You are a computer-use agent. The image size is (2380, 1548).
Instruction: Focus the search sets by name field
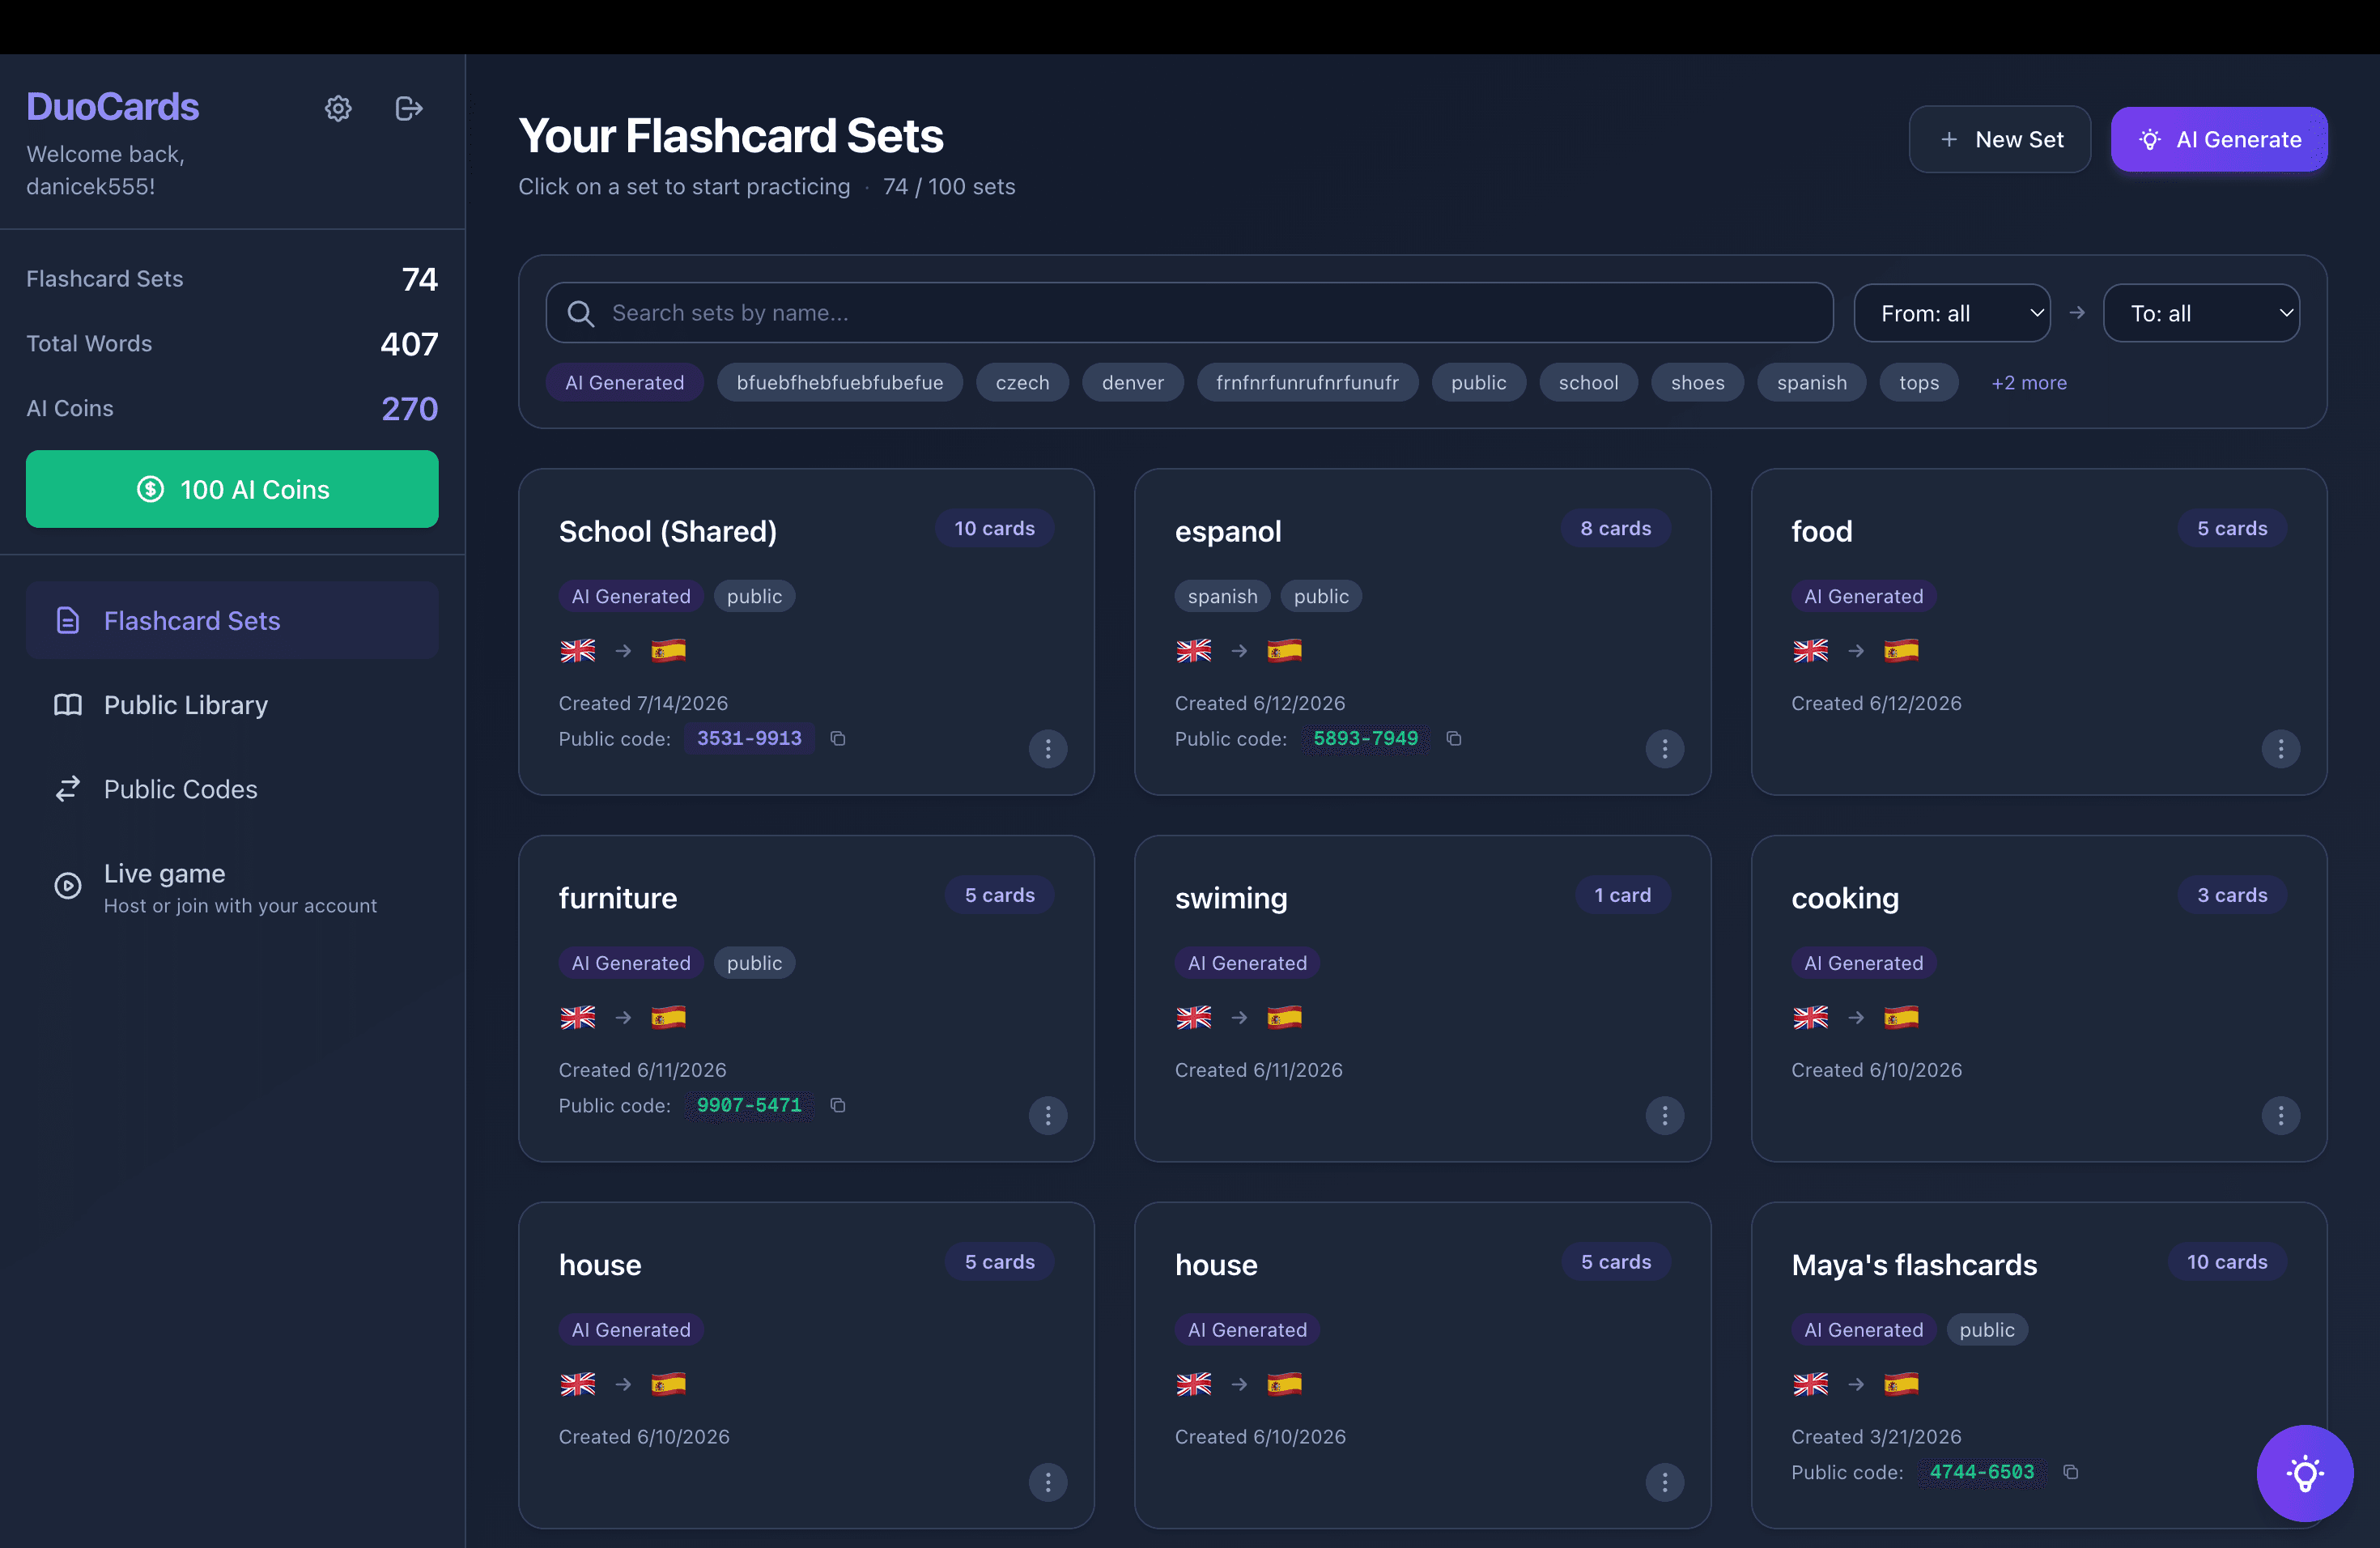[1189, 313]
